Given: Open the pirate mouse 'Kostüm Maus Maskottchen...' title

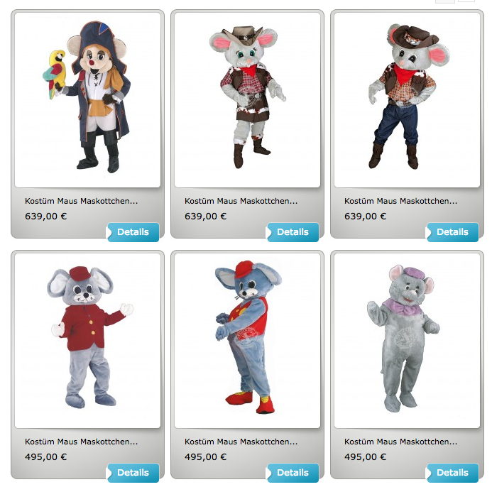Looking at the screenshot, I should click(81, 201).
